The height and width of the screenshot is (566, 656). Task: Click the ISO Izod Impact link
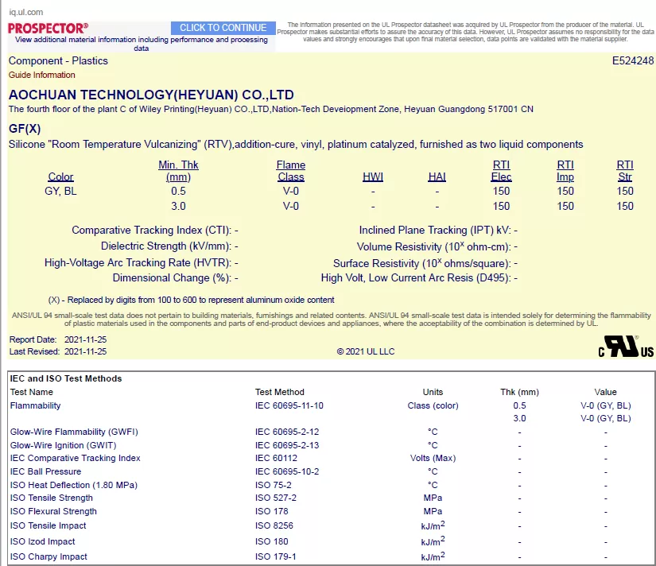tap(45, 541)
